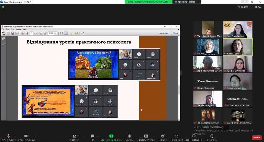Open the View Options dropdown at top

pos(186,2)
